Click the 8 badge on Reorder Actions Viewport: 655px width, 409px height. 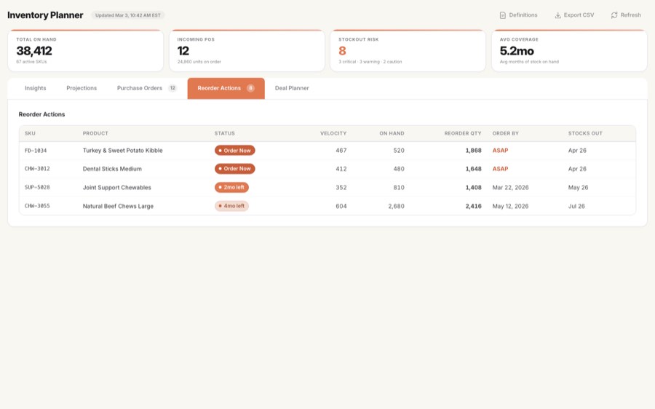tap(250, 88)
